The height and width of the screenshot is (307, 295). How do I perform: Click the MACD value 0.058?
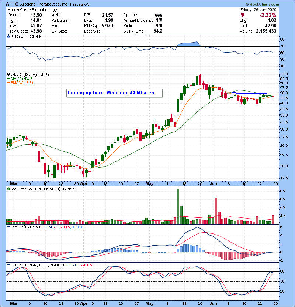(x=48, y=227)
